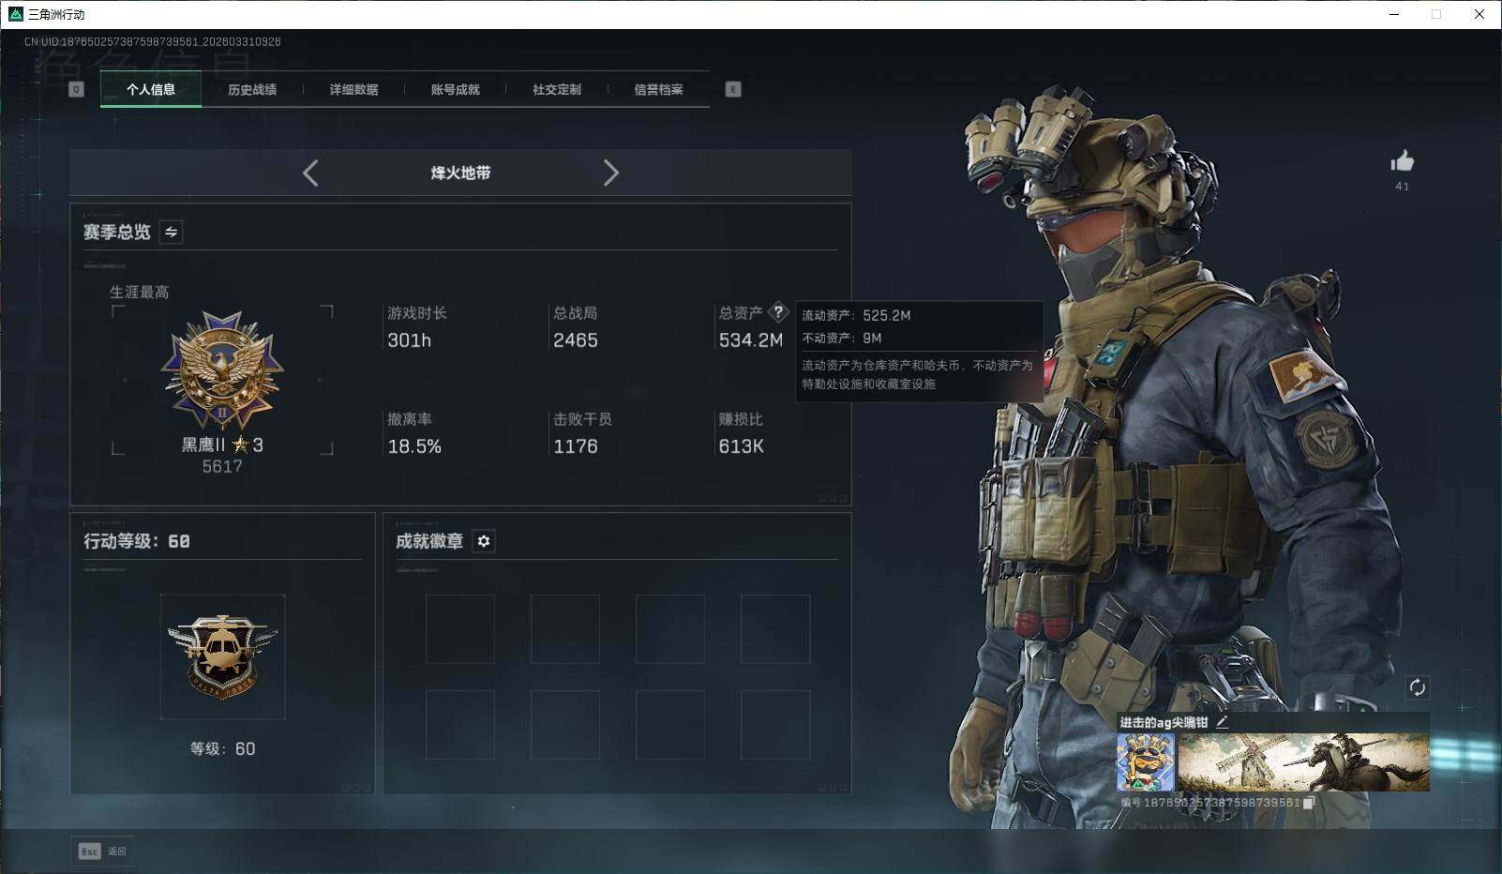The width and height of the screenshot is (1502, 874).
Task: Go to next mode with right arrow
Action: click(x=611, y=173)
